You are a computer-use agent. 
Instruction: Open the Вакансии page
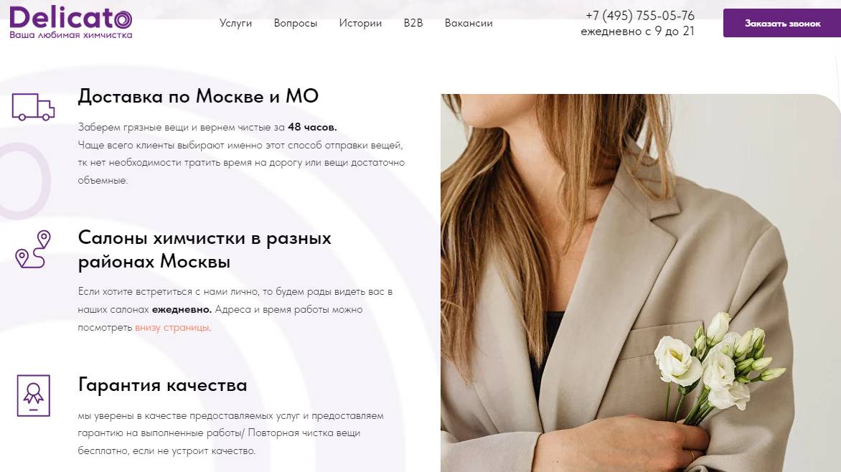click(x=469, y=23)
